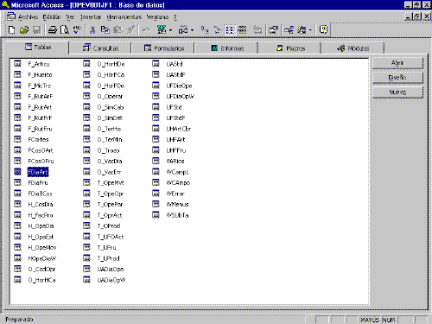Click the Analyze tool icon
432x324 pixels.
pyautogui.click(x=183, y=29)
